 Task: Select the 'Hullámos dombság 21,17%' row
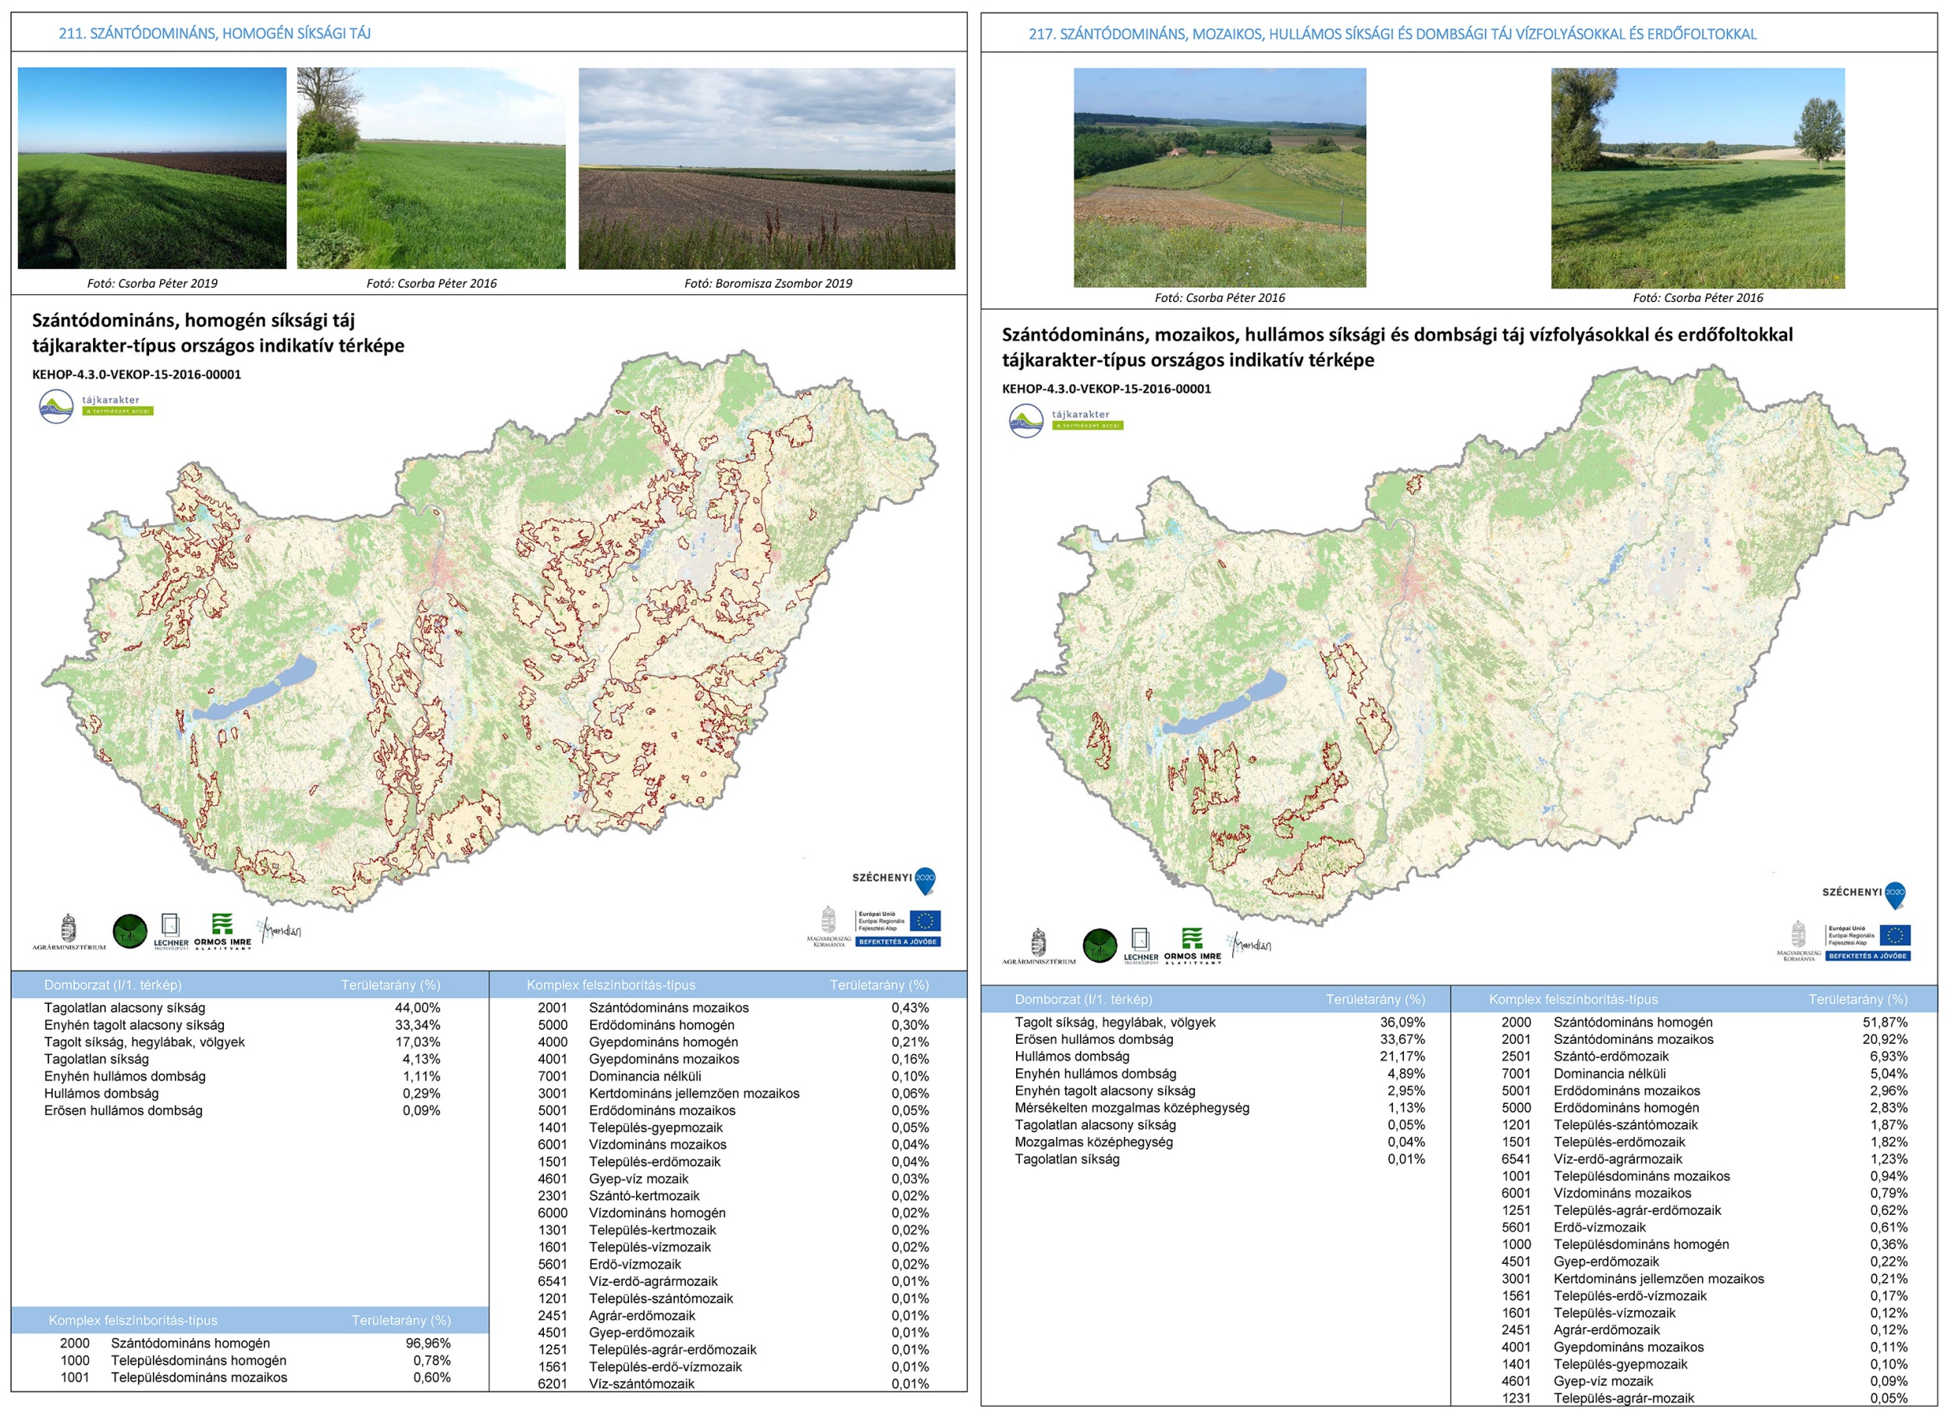click(x=1220, y=1057)
